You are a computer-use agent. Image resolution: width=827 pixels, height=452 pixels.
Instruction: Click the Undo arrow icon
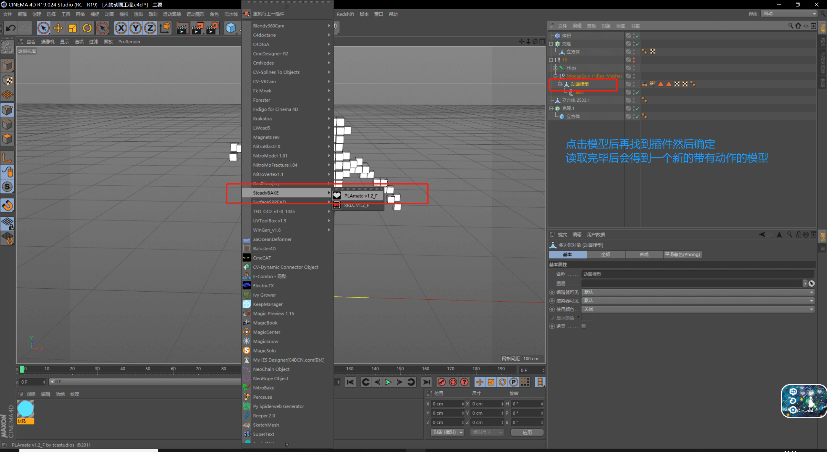tap(11, 28)
